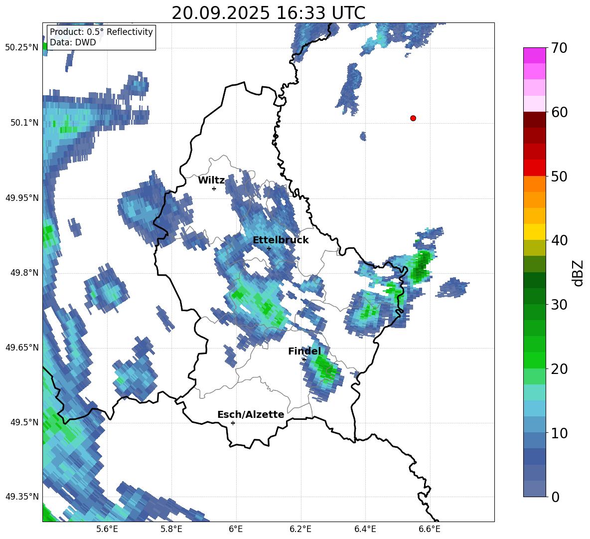Click the 0 value on the colorbar
Image resolution: width=590 pixels, height=539 pixels.
(555, 497)
